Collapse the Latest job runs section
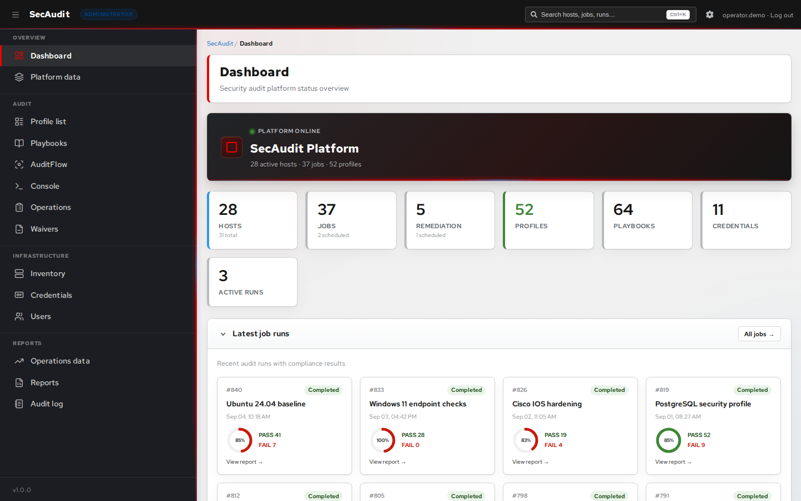This screenshot has width=801, height=501. (x=223, y=334)
